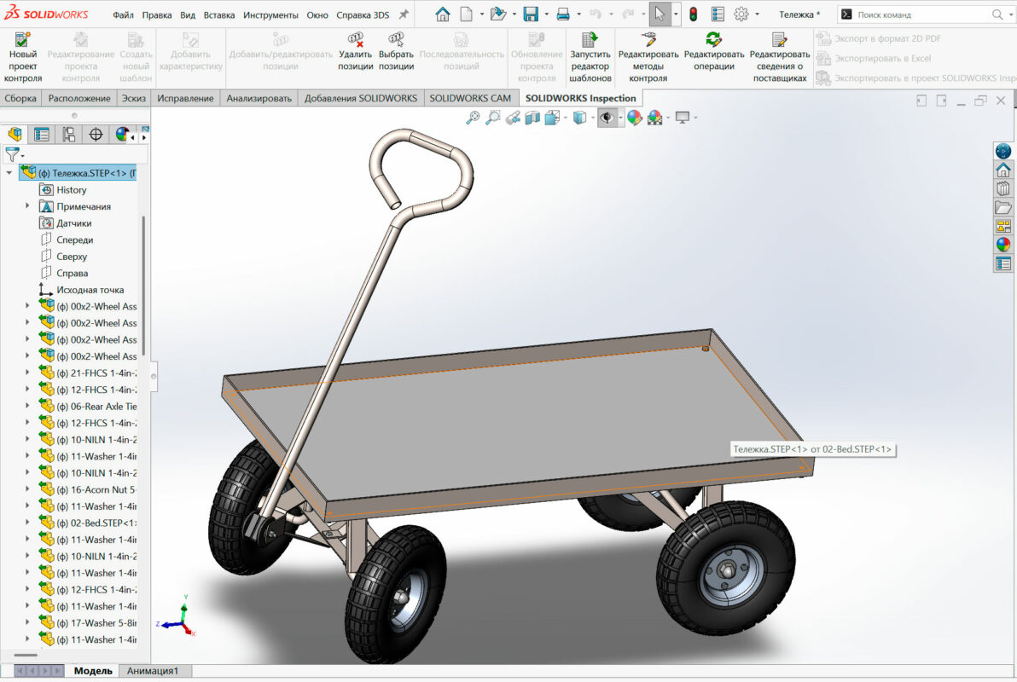
Task: Click the Home icon in top toolbar
Action: click(x=442, y=14)
